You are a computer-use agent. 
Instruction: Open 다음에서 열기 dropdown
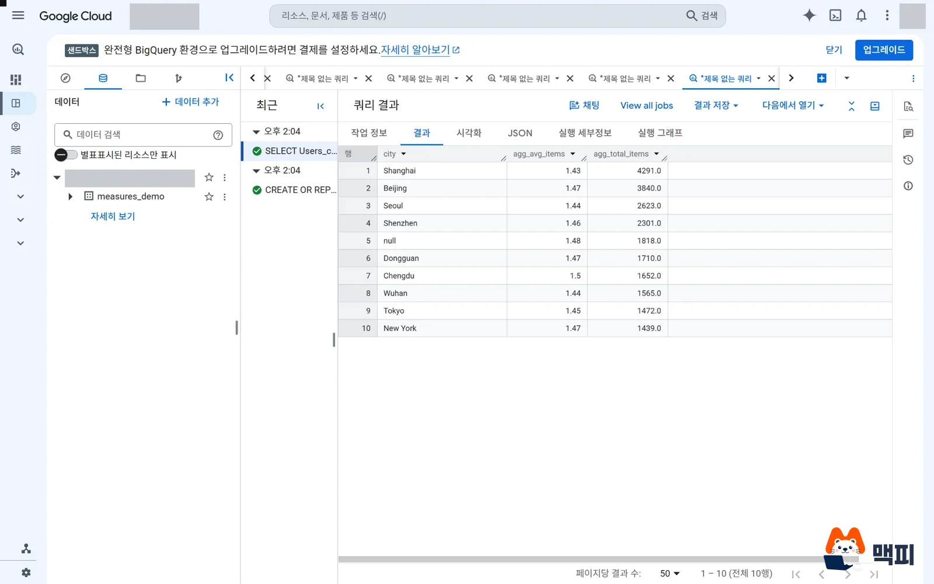(x=793, y=105)
